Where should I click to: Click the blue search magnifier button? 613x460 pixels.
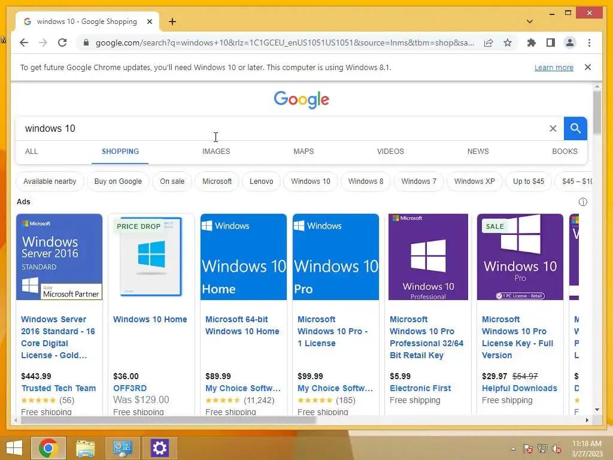[575, 128]
